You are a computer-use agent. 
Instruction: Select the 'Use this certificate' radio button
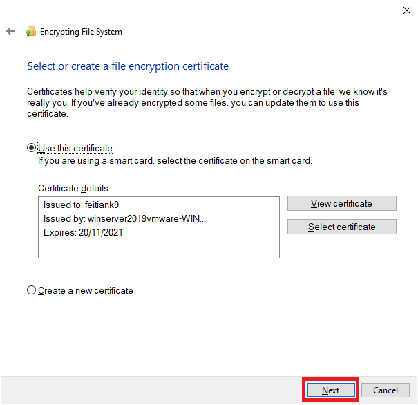pyautogui.click(x=32, y=148)
